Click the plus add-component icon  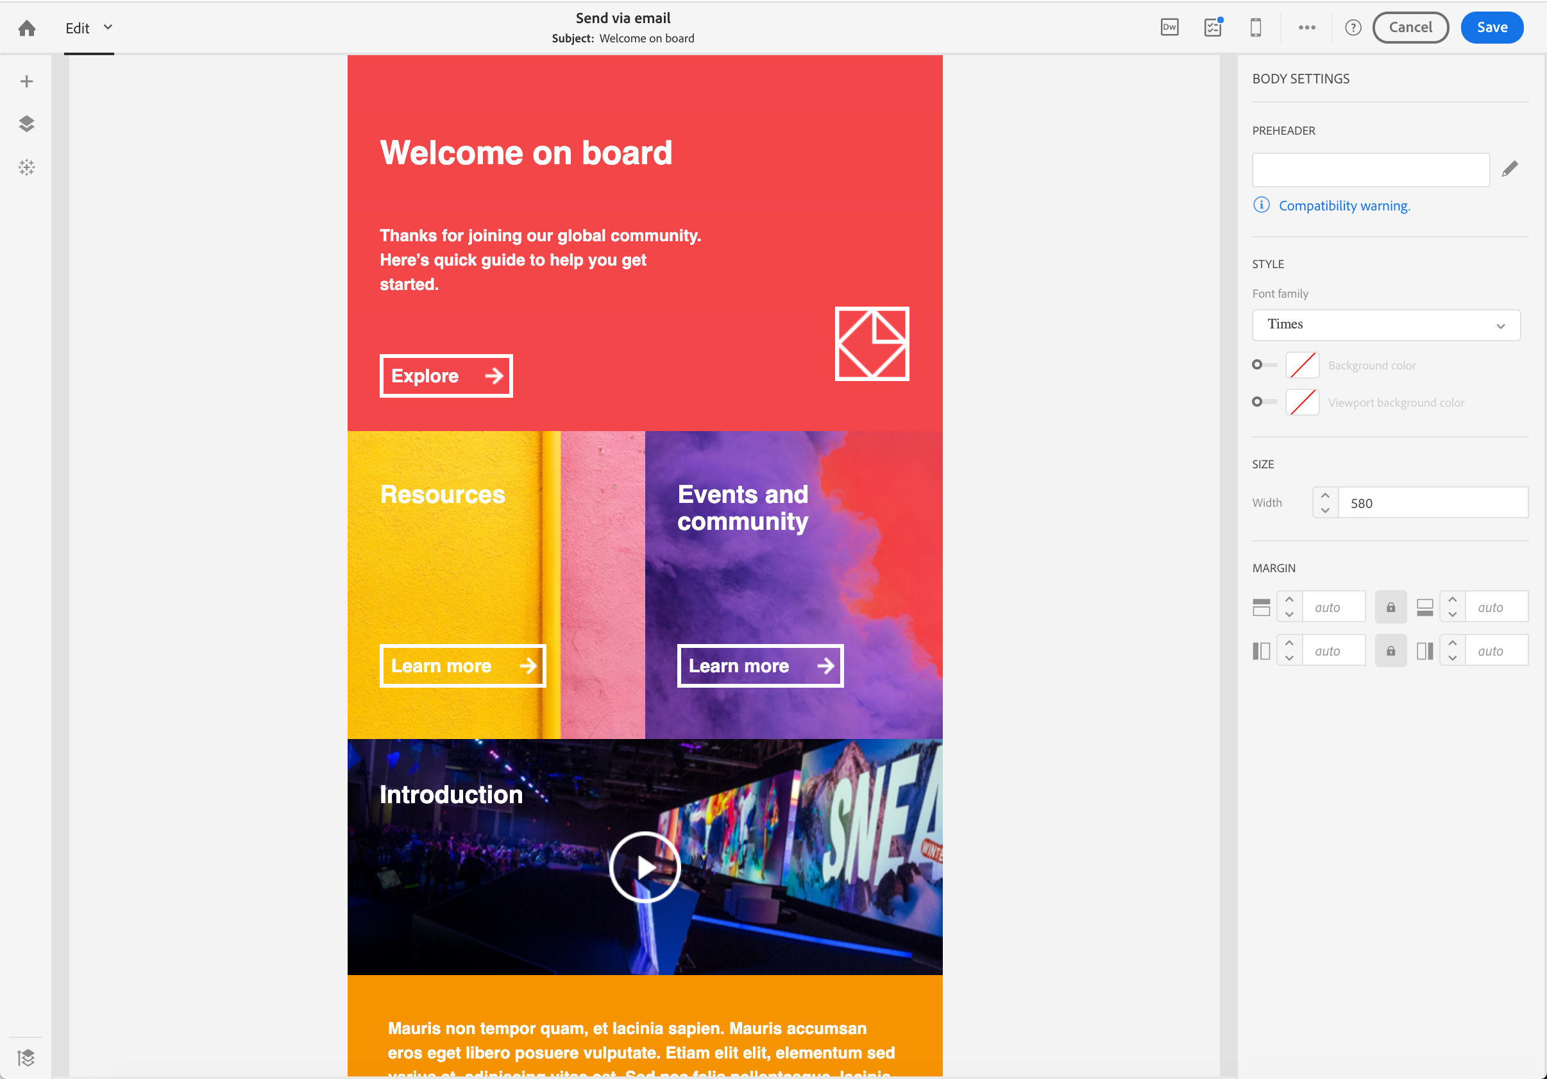[27, 81]
